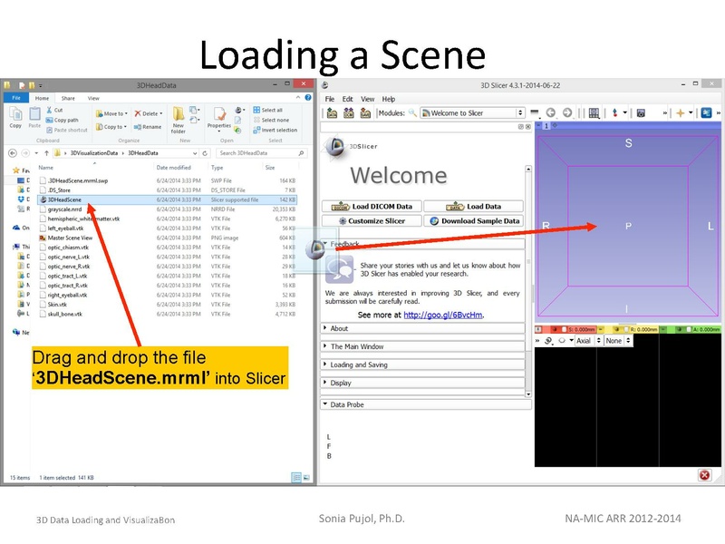Click Load Data button on Welcome panel
This screenshot has height=544, width=725.
(474, 207)
